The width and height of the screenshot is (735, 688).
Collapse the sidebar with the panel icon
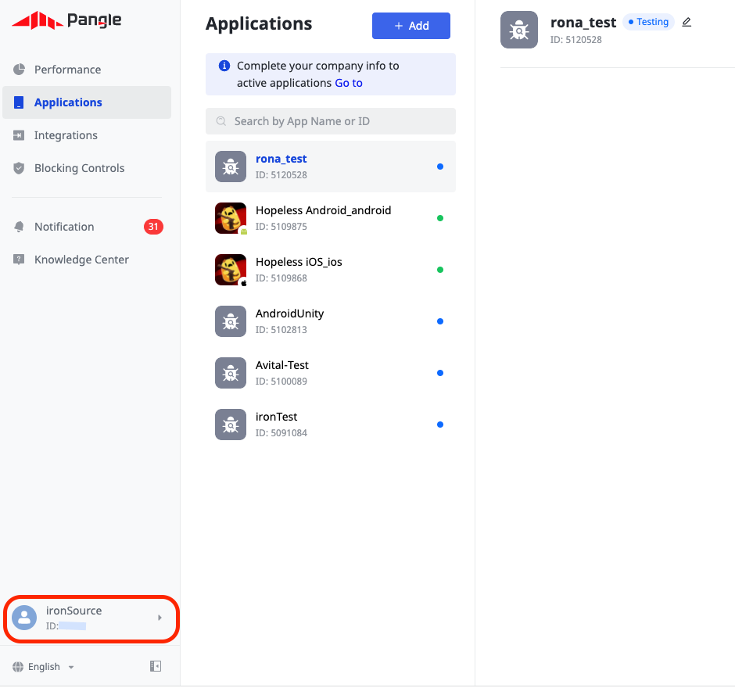(x=156, y=666)
